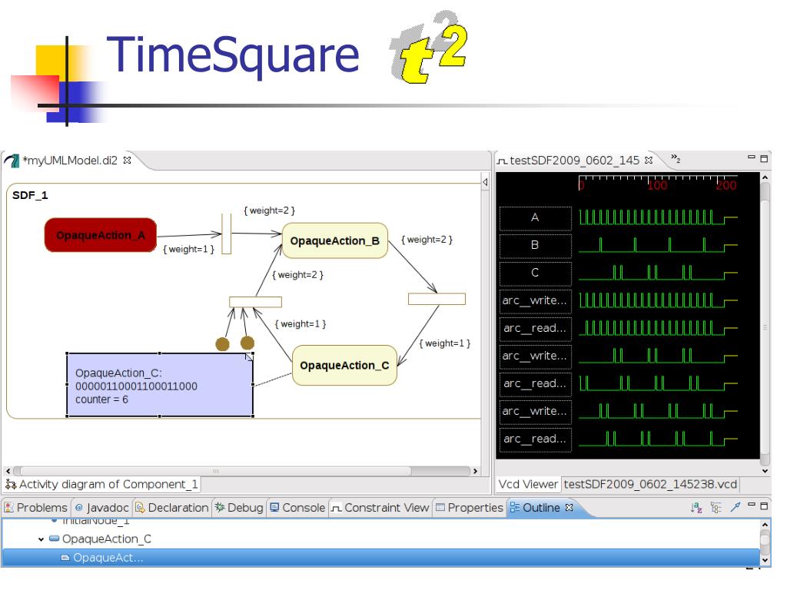This screenshot has width=787, height=590.
Task: Maximize the Outline view panel
Action: (764, 505)
